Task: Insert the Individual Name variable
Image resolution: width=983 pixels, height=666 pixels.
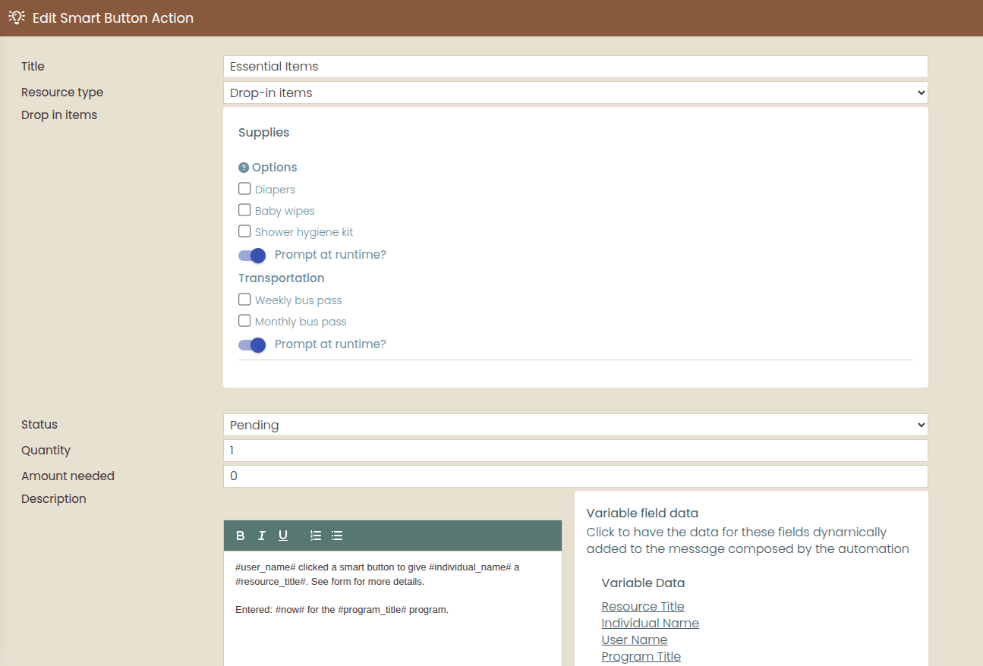Action: pos(650,623)
